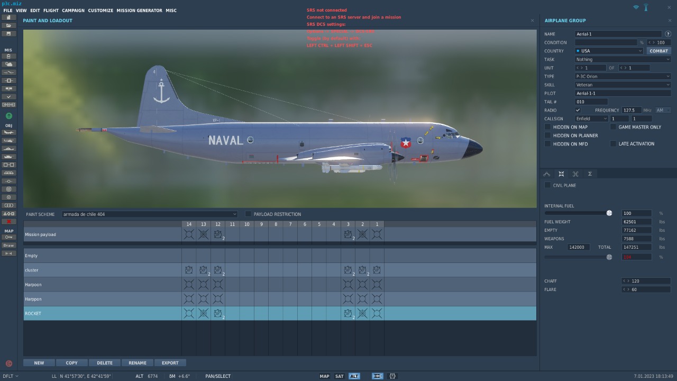Screen dimensions: 677x381
Task: Click the EXPORT payload button
Action: [170, 363]
